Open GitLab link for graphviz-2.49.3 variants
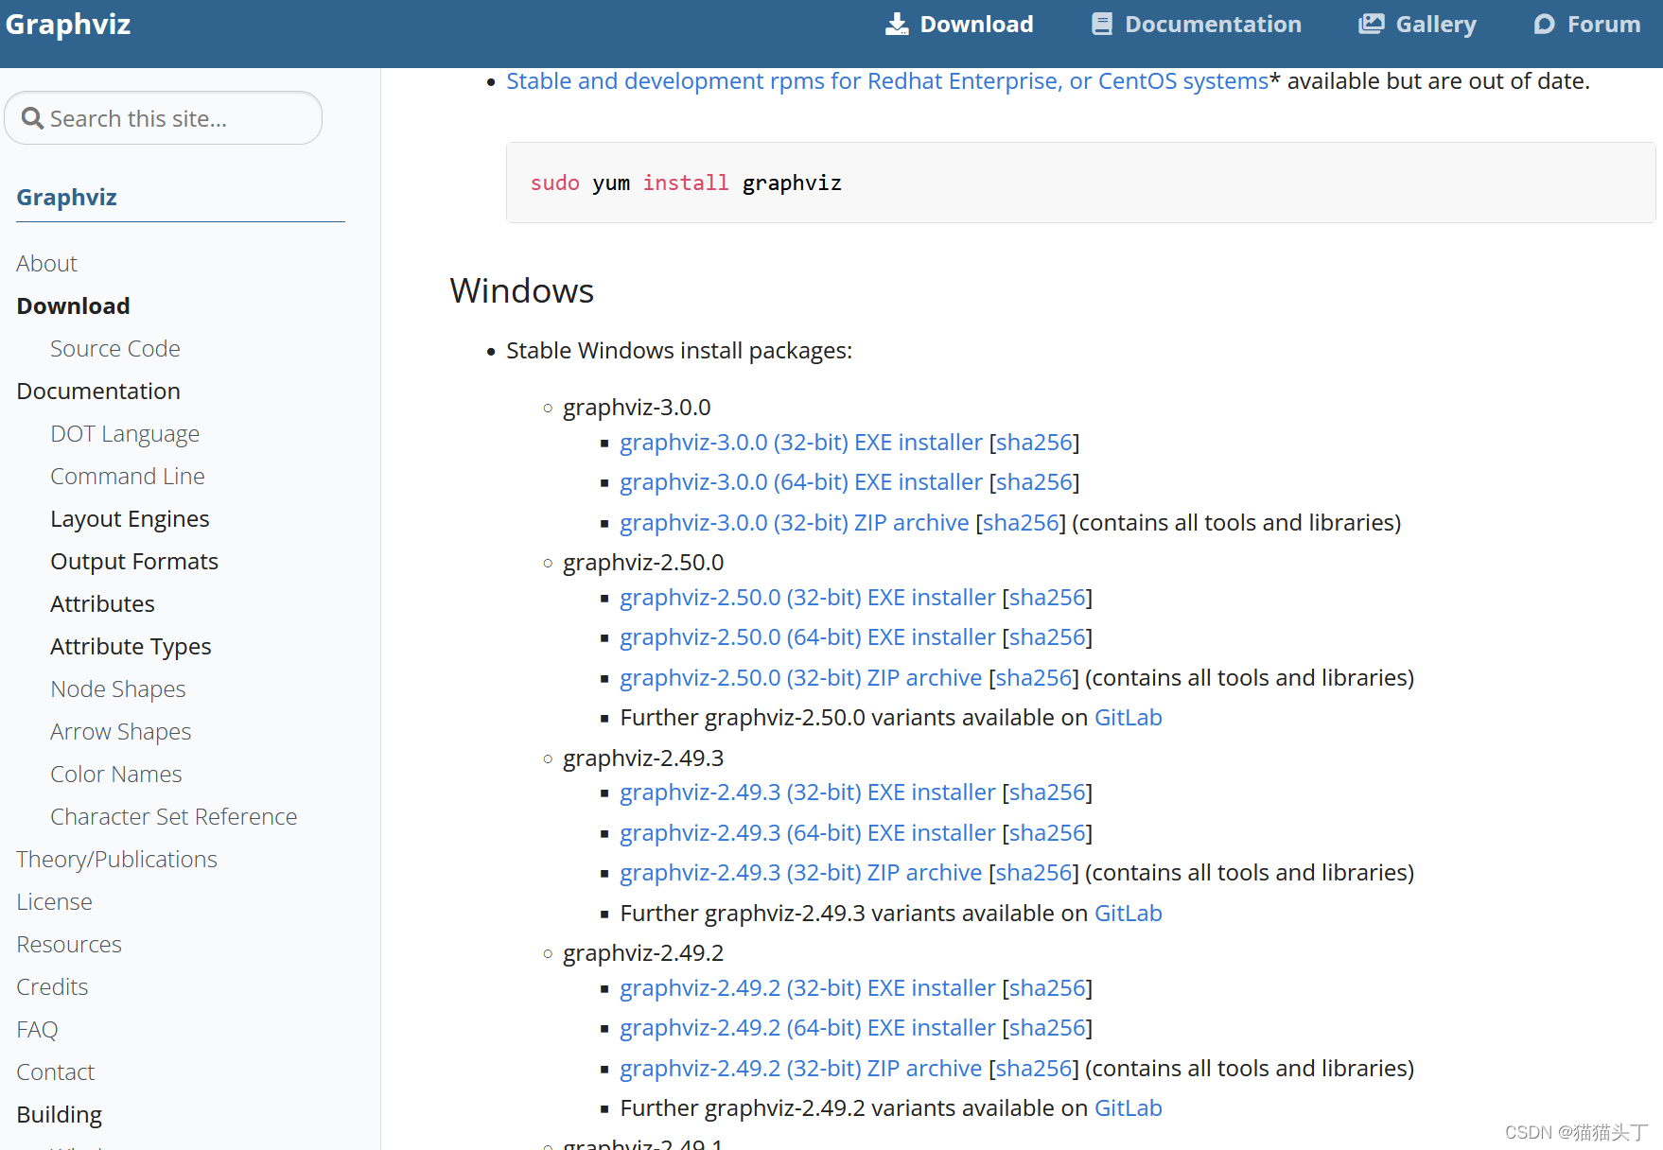 (1129, 913)
